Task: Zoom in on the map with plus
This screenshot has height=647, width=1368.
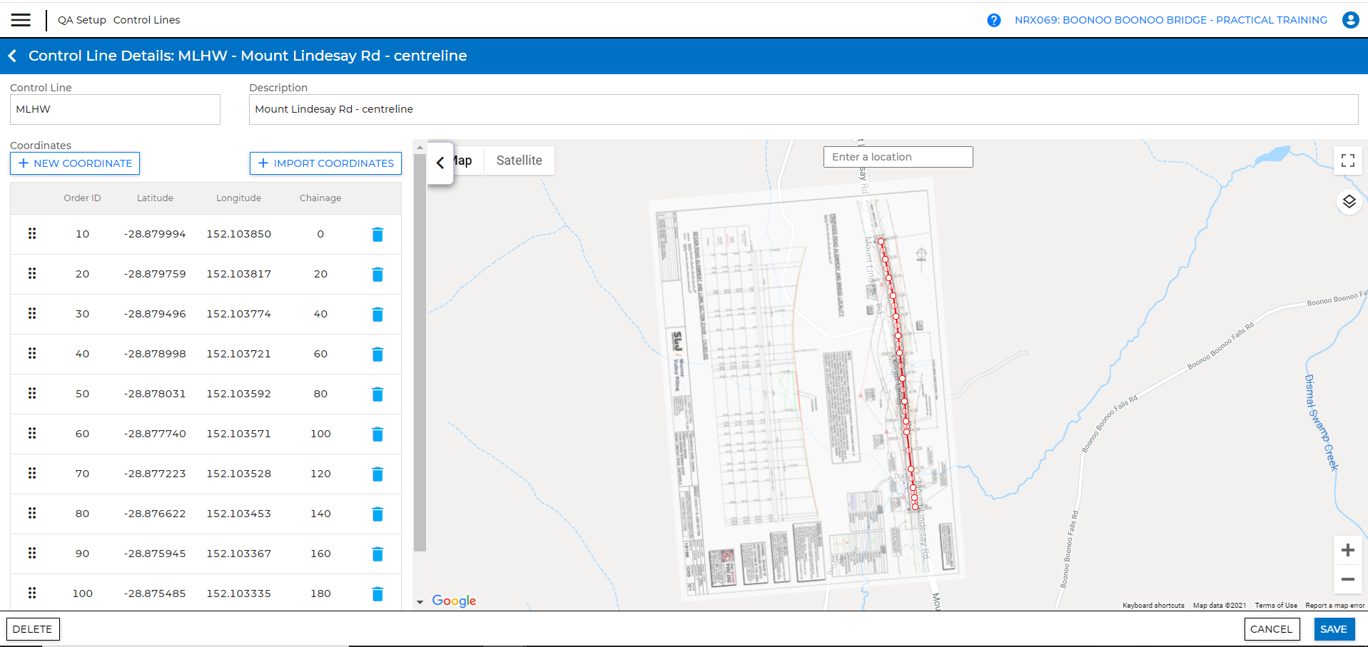Action: [x=1347, y=550]
